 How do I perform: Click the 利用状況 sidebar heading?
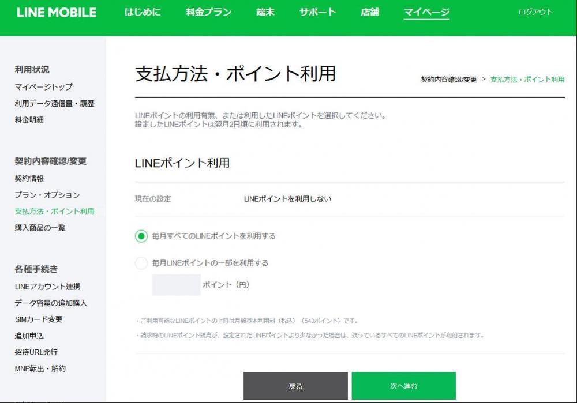pos(32,70)
